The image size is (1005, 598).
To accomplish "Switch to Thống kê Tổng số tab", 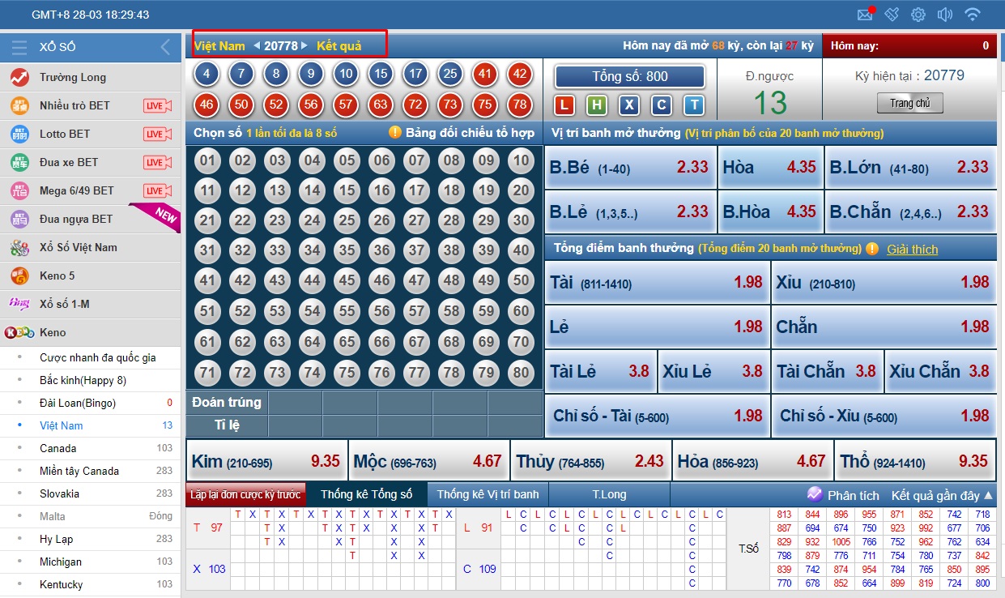I will pos(366,494).
